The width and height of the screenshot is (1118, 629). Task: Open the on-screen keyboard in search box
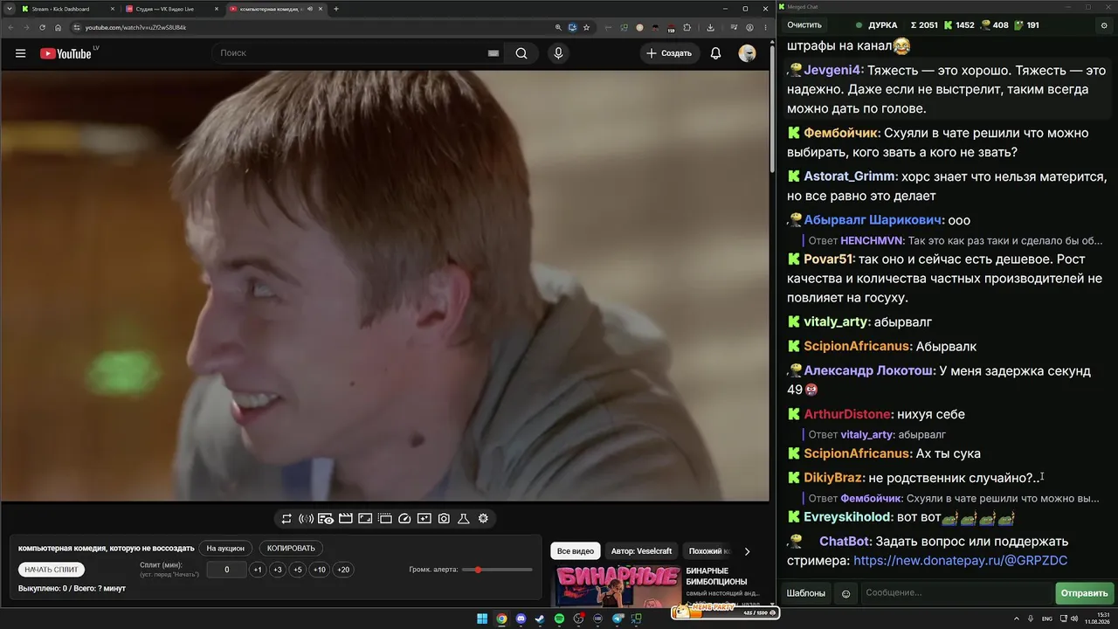[x=493, y=53]
